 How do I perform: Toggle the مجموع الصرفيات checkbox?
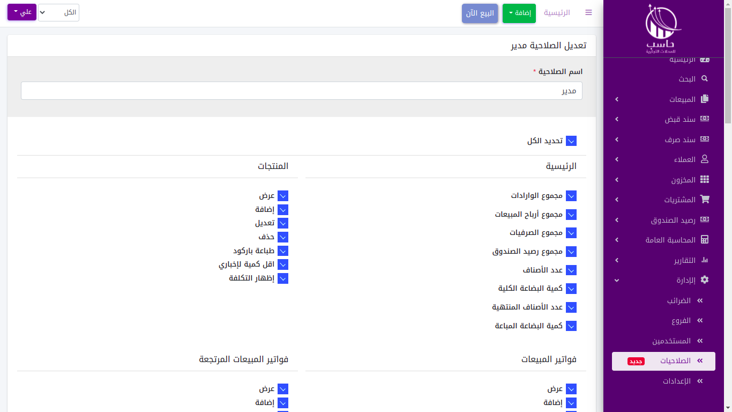(571, 233)
